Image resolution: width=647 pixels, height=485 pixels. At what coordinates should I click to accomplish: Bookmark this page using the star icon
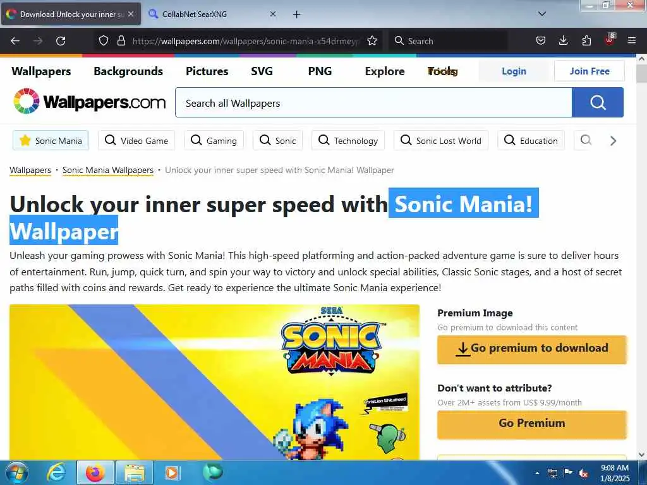tap(372, 41)
